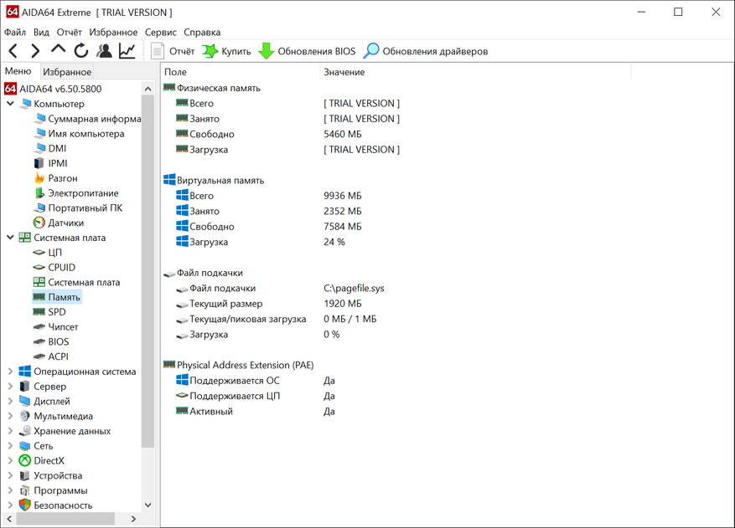
Task: Click the Купить green star button
Action: tap(227, 51)
